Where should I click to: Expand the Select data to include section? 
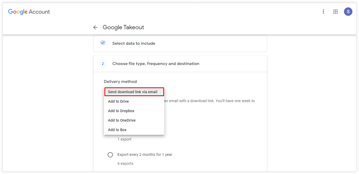tap(180, 43)
